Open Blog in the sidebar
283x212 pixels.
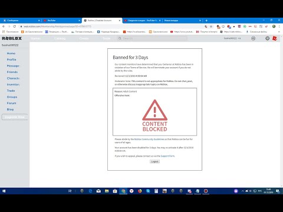(x=10, y=110)
